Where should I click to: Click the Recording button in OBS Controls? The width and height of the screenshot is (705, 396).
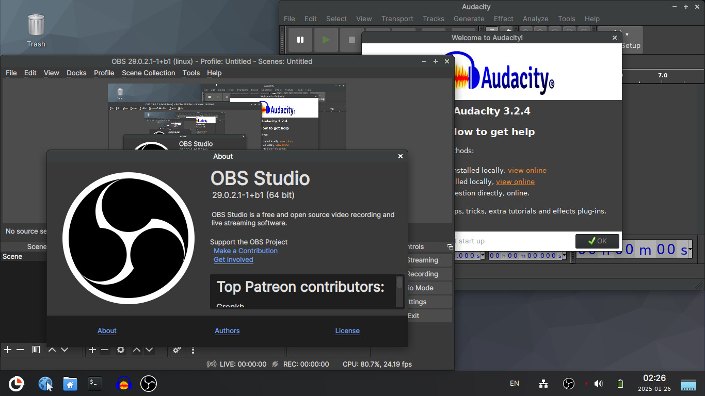(x=429, y=274)
